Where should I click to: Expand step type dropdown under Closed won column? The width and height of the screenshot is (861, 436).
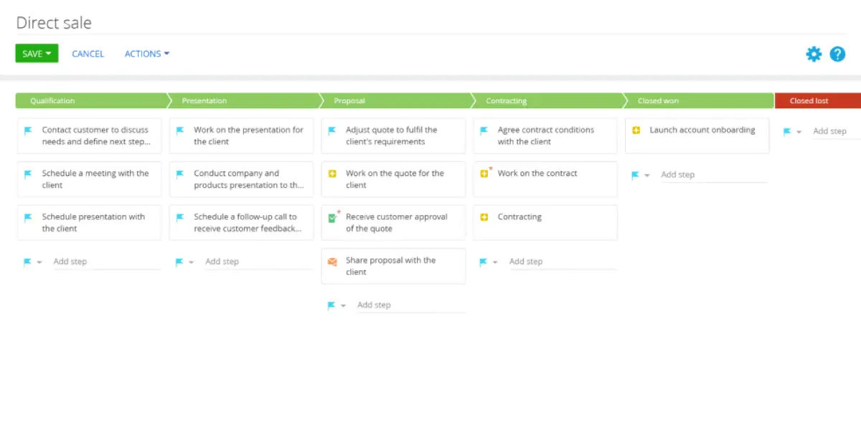point(647,176)
